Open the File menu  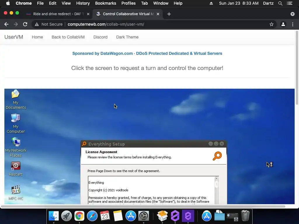[x=40, y=3]
